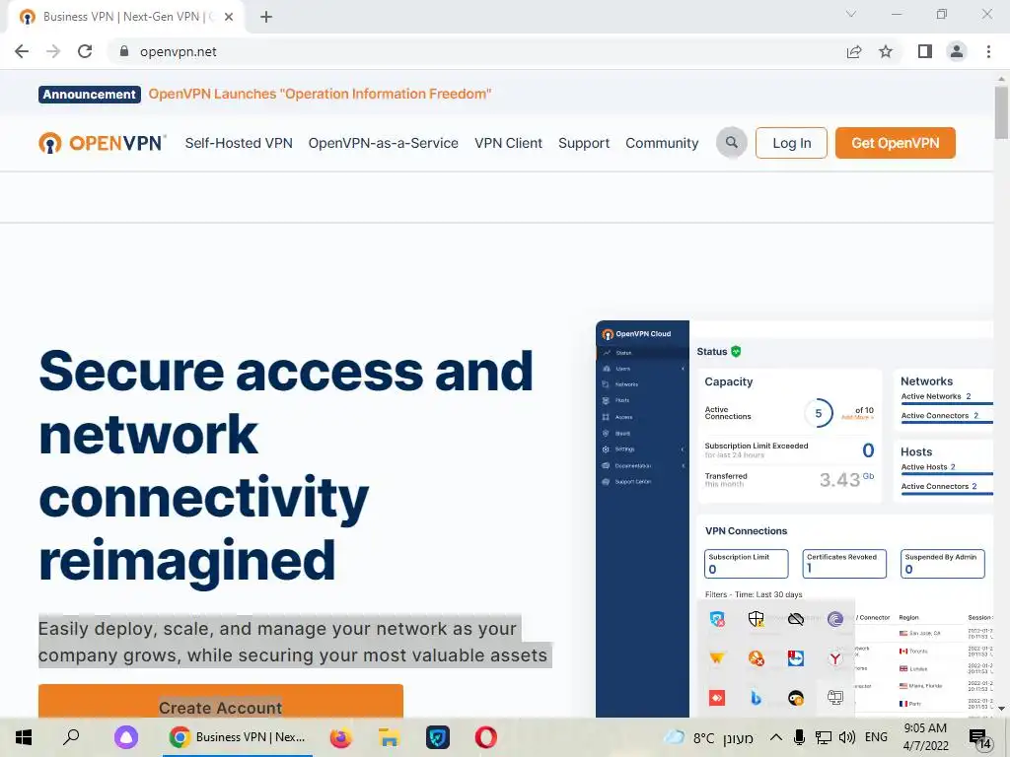The width and height of the screenshot is (1010, 757).
Task: Launch Opera from the taskbar
Action: click(x=485, y=737)
